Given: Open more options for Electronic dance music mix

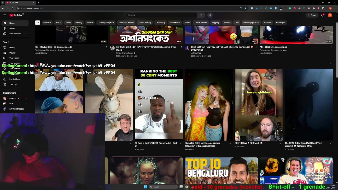Looking at the screenshot, I should coord(332,47).
